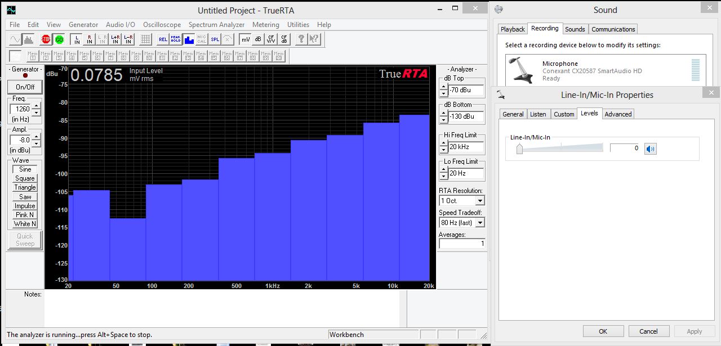
Task: Toggle the PEAK HOLD icon
Action: [x=176, y=39]
